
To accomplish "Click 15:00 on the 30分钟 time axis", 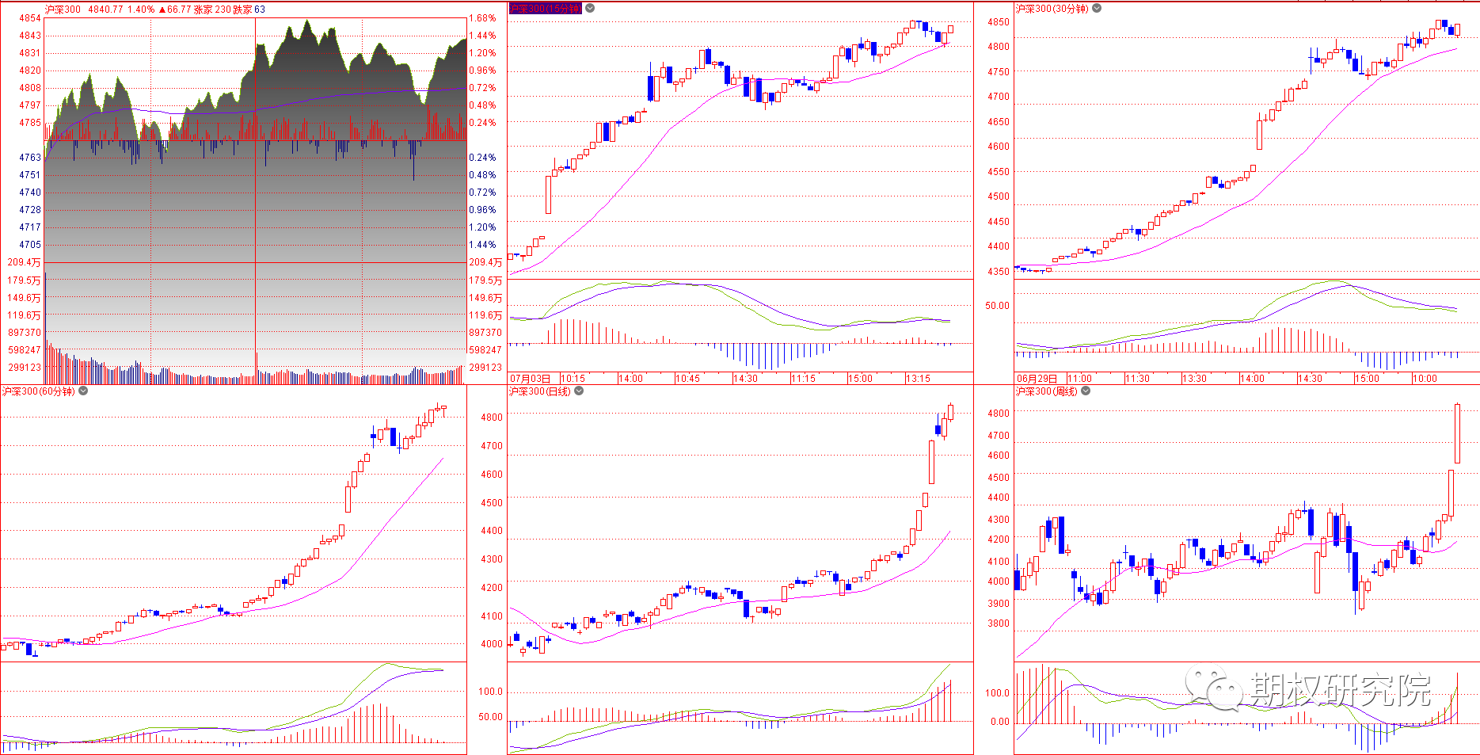I will coord(1367,379).
